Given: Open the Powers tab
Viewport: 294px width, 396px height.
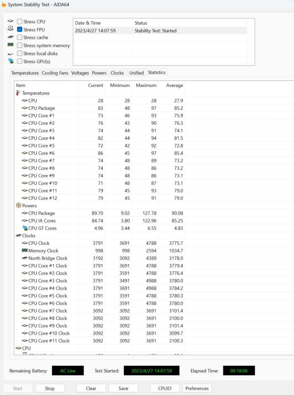Looking at the screenshot, I should (99, 73).
